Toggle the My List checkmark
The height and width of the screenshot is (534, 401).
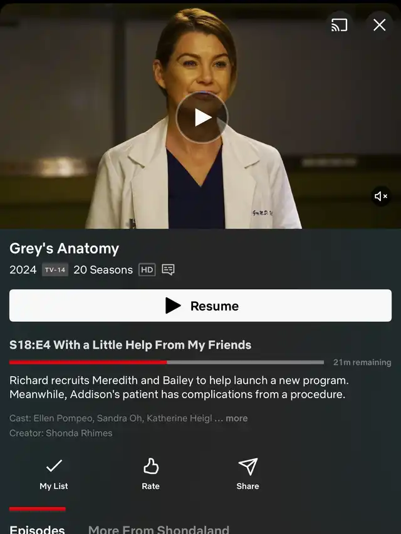pyautogui.click(x=54, y=474)
